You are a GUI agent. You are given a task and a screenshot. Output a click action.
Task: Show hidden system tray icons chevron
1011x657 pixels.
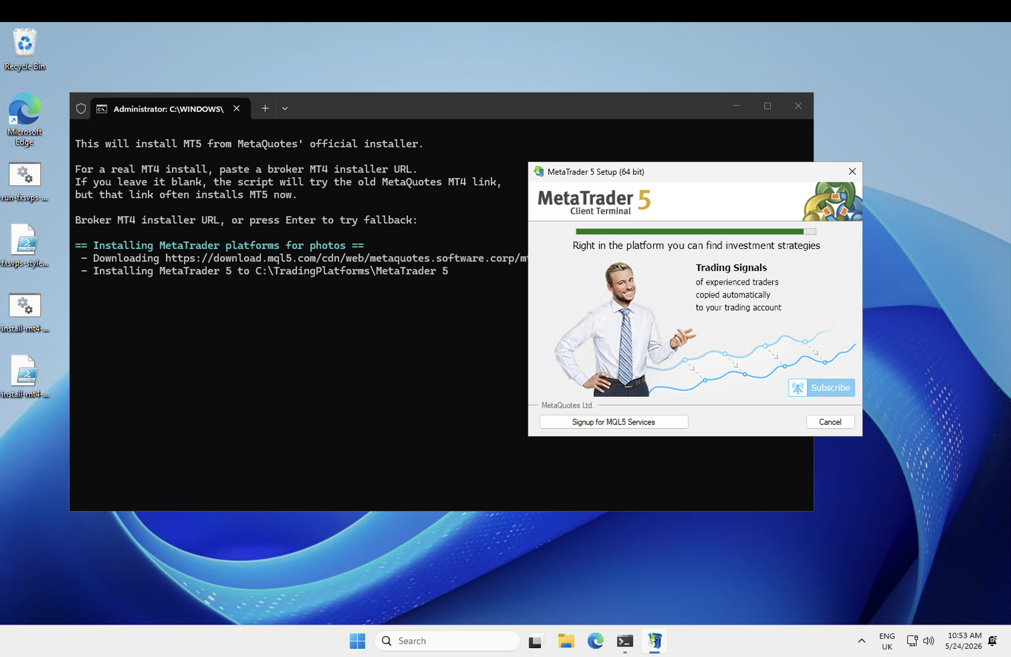coord(862,641)
